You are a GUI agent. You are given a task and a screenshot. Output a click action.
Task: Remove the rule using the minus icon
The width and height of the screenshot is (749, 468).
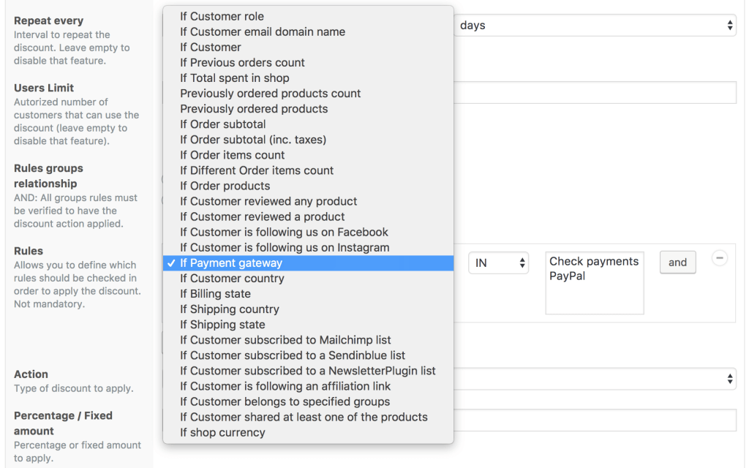[719, 258]
